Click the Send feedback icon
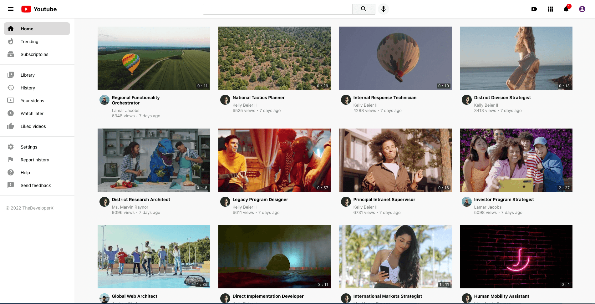The width and height of the screenshot is (595, 304). tap(11, 185)
